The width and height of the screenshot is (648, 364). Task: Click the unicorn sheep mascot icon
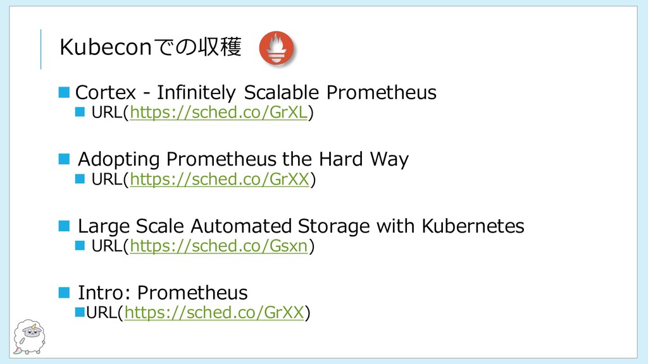coord(29,337)
